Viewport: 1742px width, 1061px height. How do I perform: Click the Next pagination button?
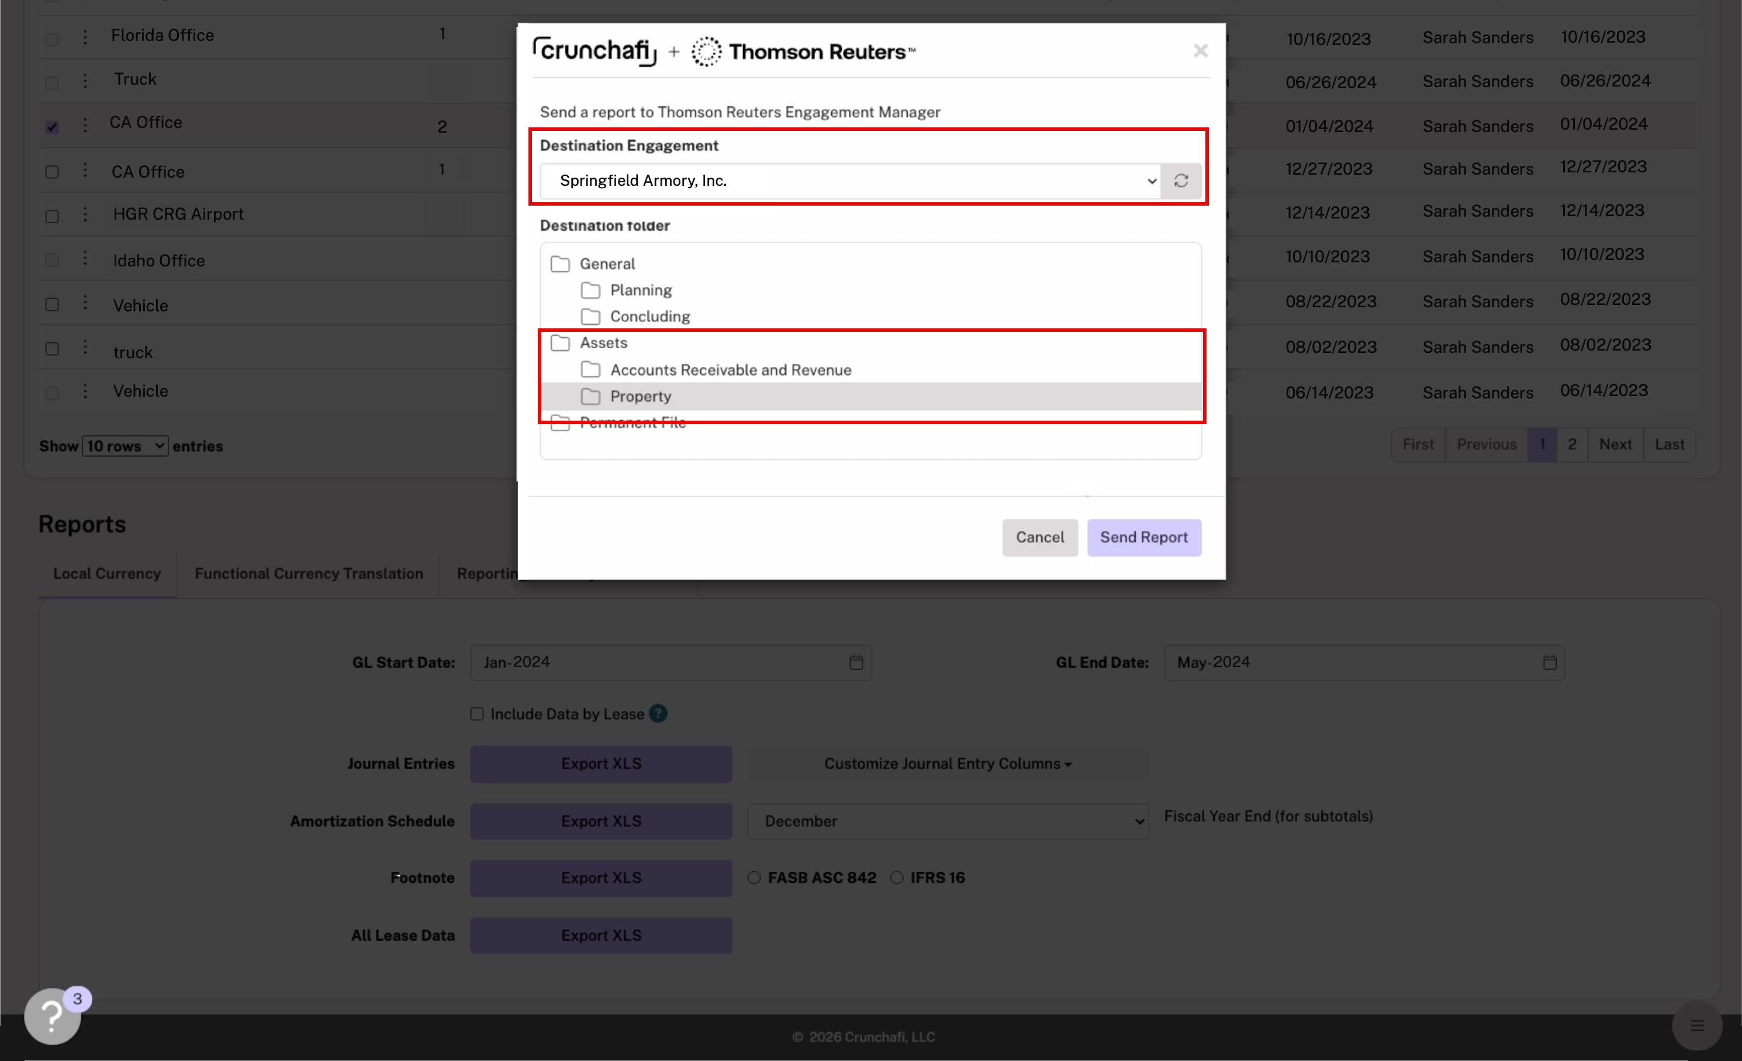[1616, 444]
